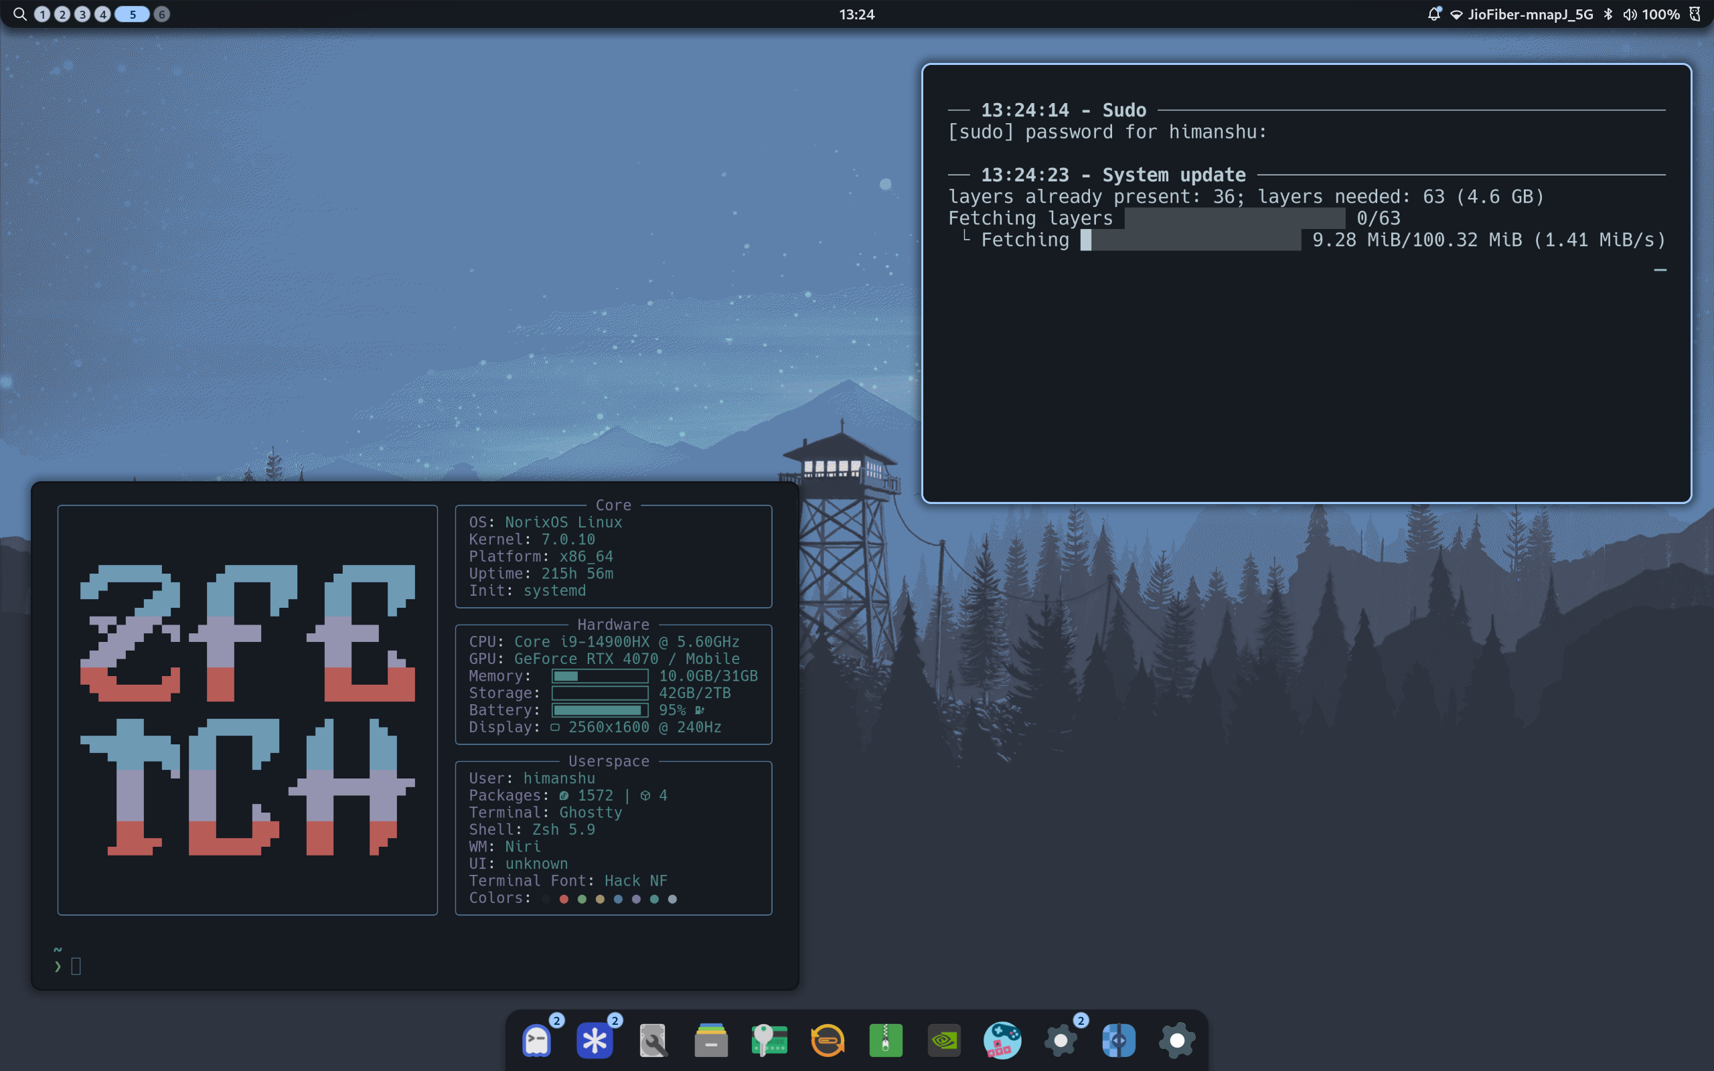1714x1071 pixels.
Task: Switch to workspace 3
Action: pyautogui.click(x=82, y=14)
